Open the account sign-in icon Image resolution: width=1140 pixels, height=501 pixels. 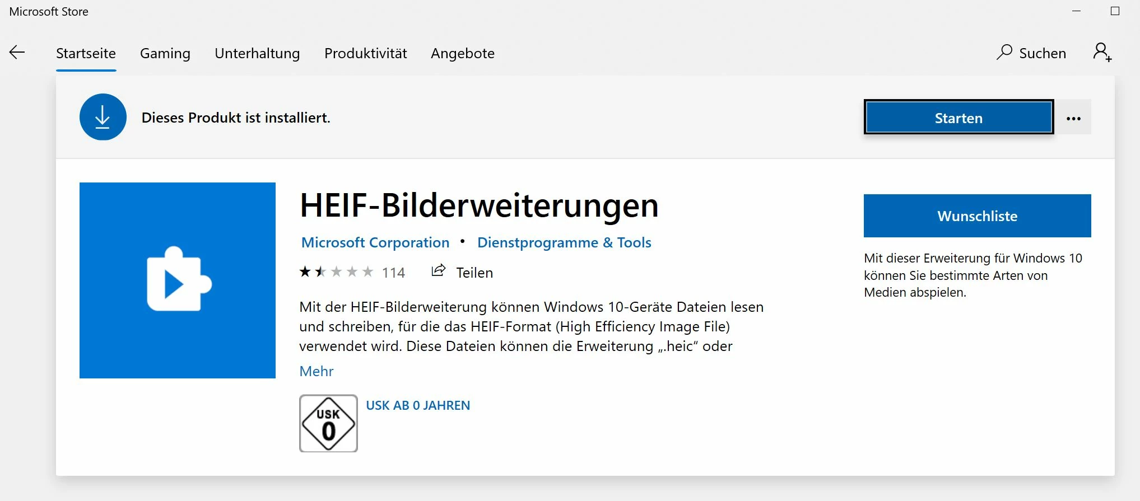click(1102, 53)
